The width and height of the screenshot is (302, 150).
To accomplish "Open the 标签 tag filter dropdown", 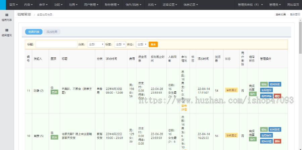I will [120, 44].
